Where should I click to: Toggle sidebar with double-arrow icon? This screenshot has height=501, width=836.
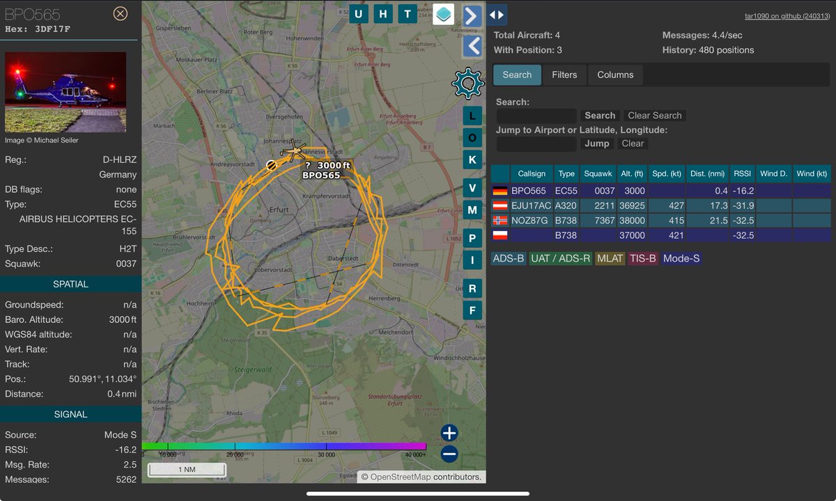point(497,15)
